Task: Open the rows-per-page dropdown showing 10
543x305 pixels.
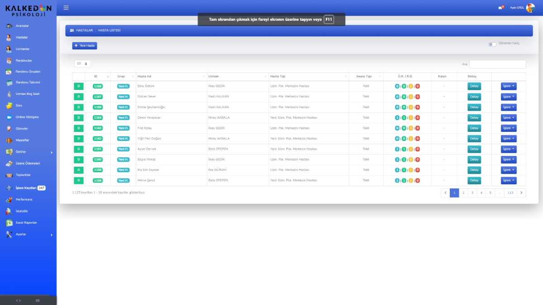Action: (x=82, y=64)
